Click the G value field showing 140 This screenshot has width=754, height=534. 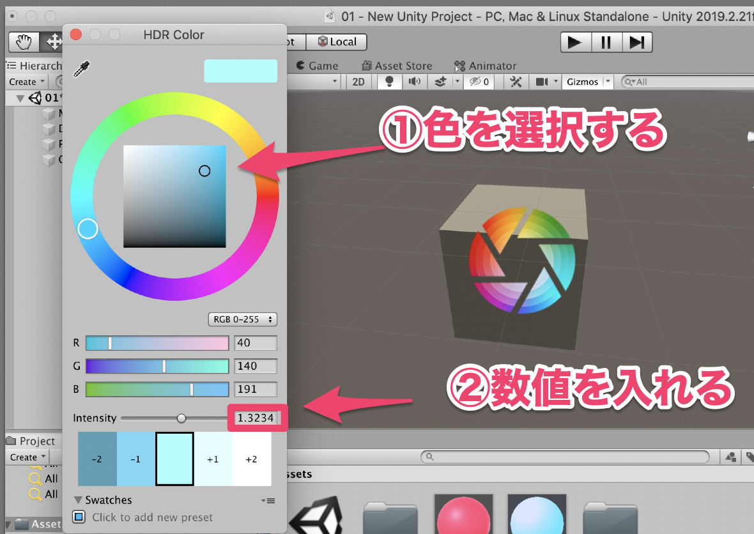pyautogui.click(x=256, y=366)
